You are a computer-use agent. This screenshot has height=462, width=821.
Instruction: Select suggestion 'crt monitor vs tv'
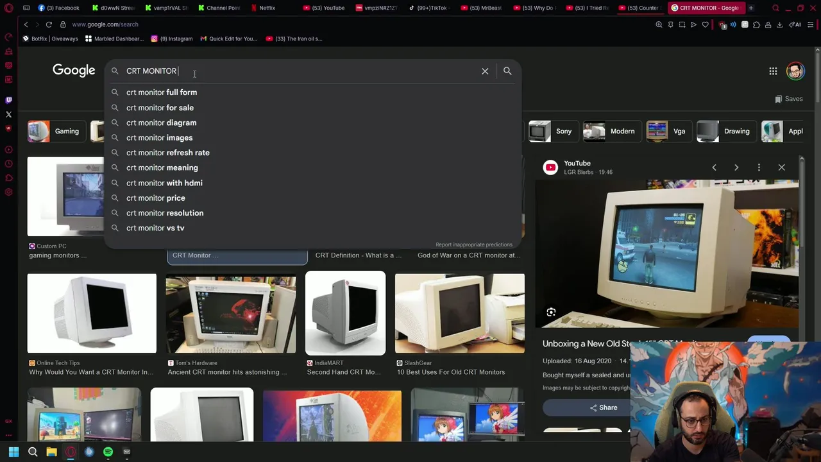click(x=314, y=228)
